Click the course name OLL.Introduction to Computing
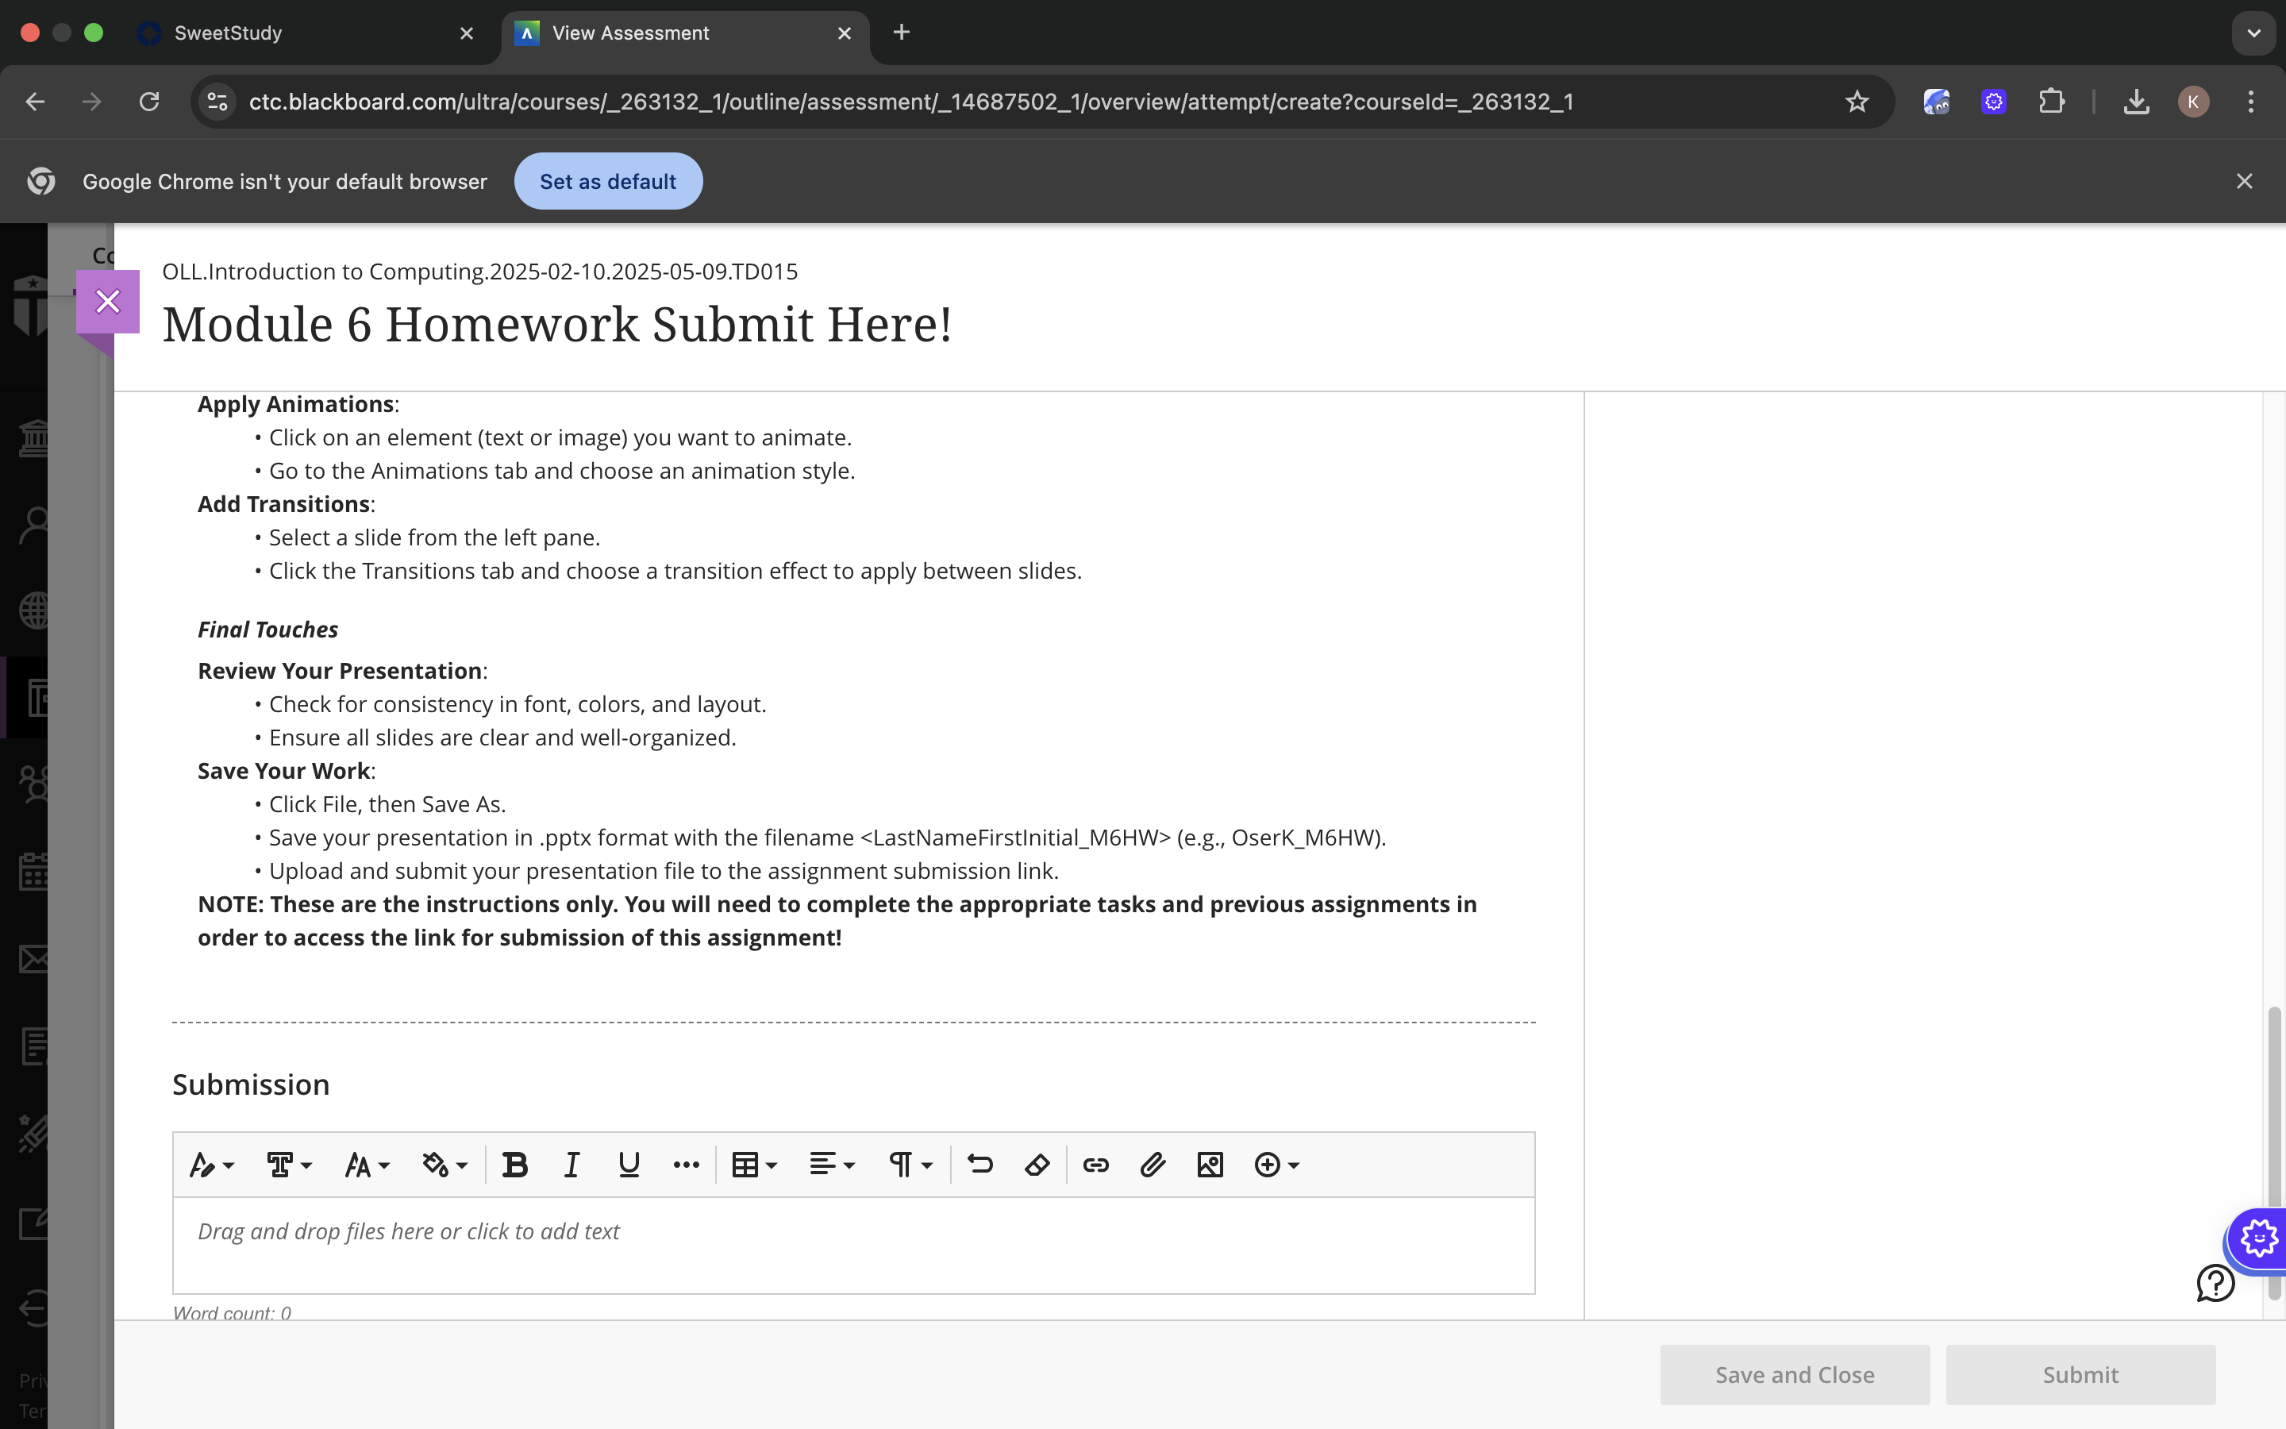Viewport: 2286px width, 1429px height. pos(480,272)
